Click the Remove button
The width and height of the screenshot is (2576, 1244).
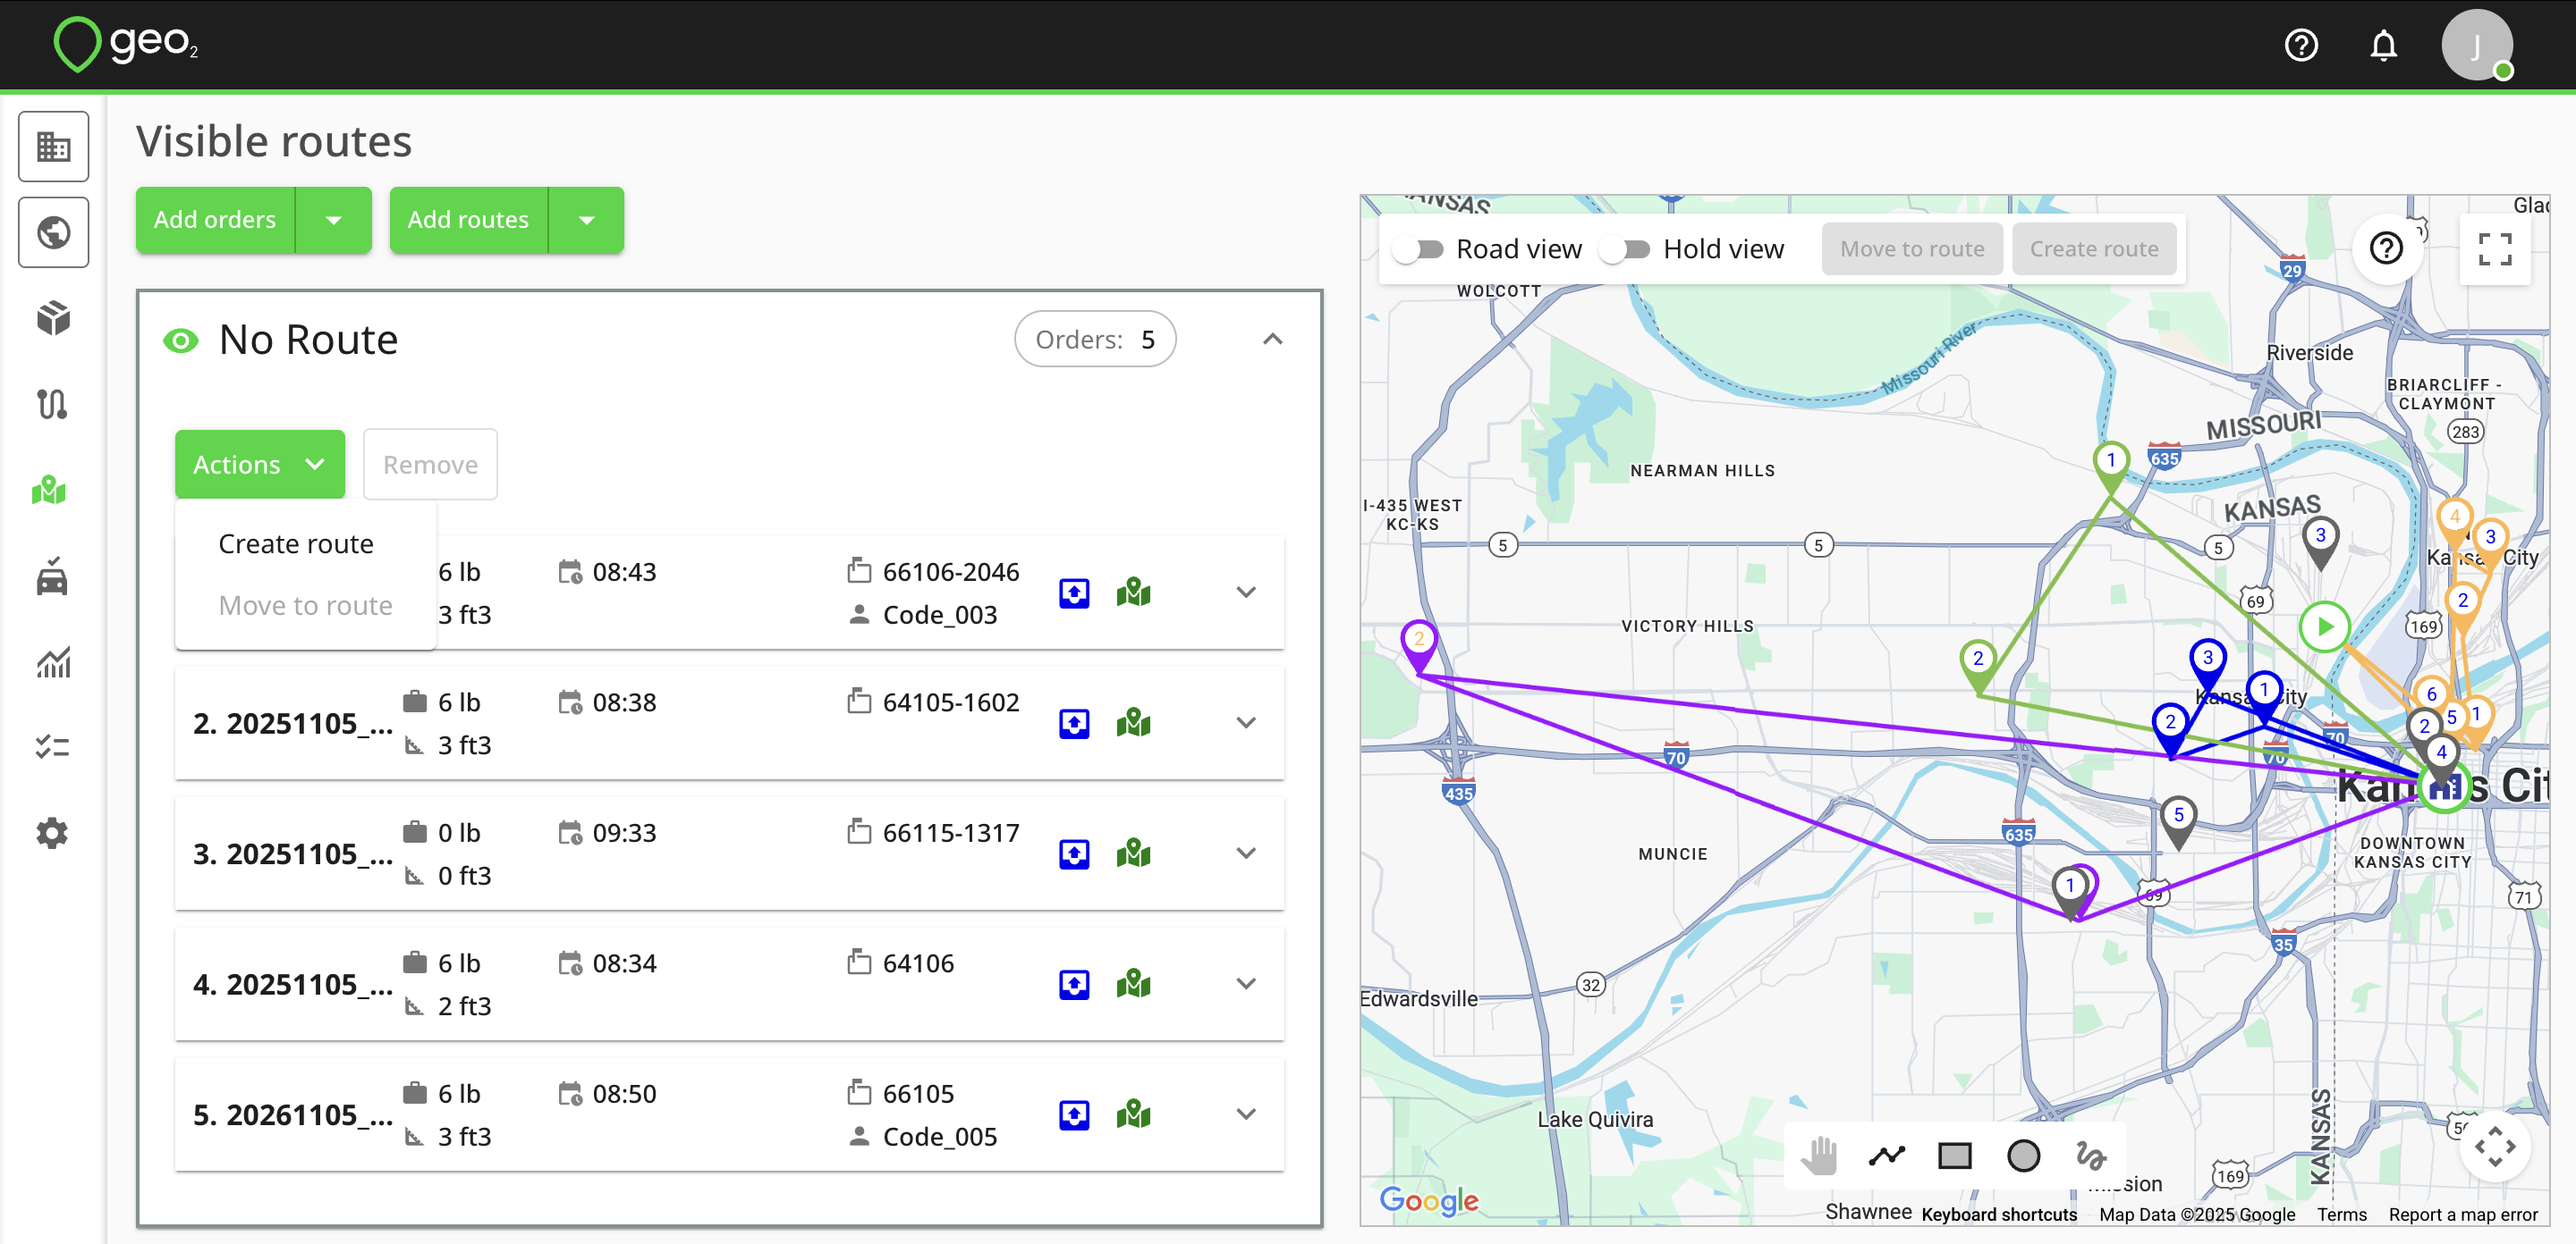click(x=430, y=465)
